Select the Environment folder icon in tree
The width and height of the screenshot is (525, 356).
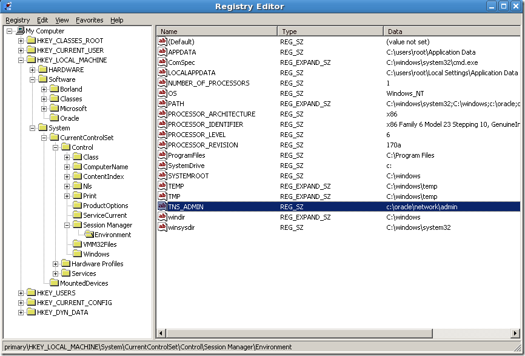pyautogui.click(x=89, y=235)
